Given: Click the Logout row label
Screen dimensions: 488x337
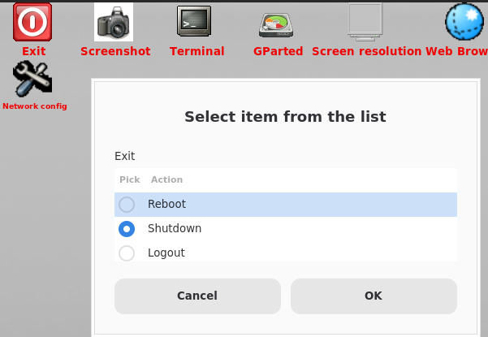Looking at the screenshot, I should point(166,253).
